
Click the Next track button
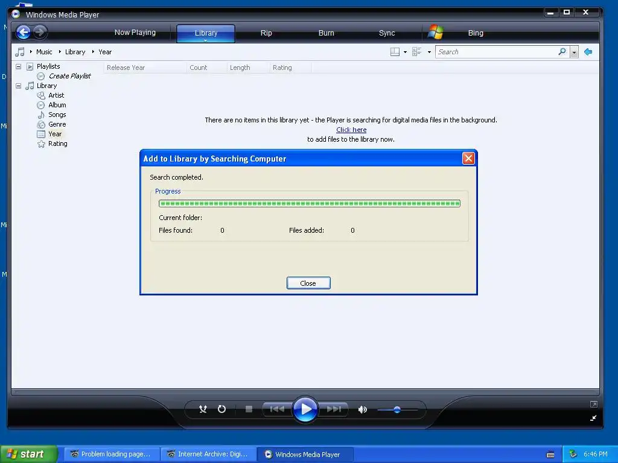pos(333,409)
